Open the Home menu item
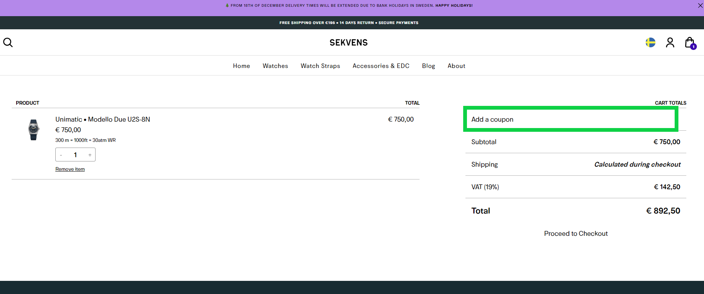 pos(242,66)
